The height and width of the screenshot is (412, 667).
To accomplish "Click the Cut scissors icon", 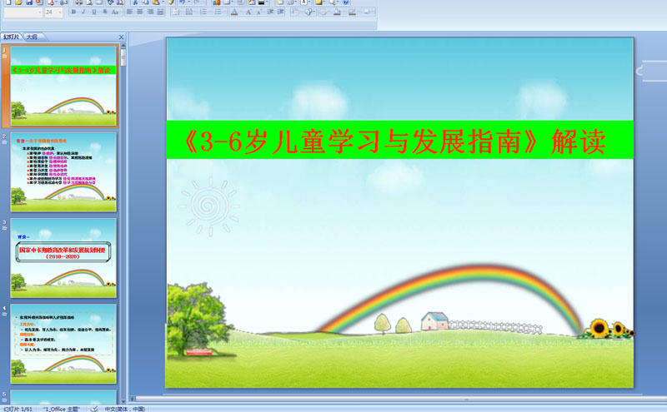I will point(135,2).
